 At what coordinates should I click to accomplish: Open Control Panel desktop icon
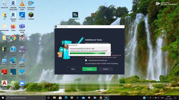[4, 62]
